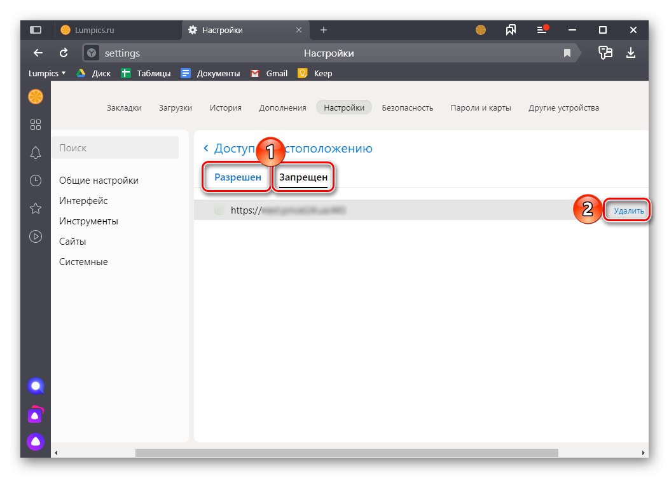Open downloads with the toolbar download icon

coord(631,53)
